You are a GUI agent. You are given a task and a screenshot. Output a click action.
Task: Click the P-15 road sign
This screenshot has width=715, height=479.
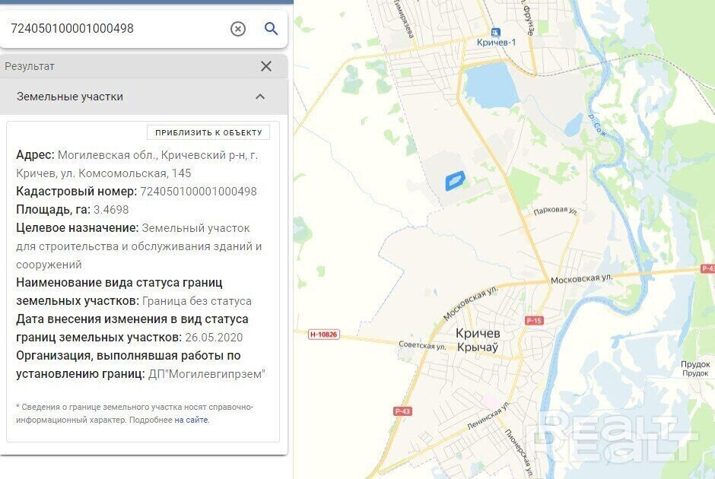[x=533, y=320]
